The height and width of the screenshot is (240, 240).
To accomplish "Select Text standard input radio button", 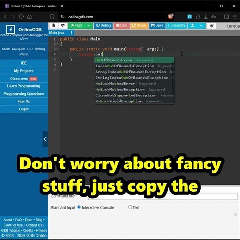I will click(130, 207).
